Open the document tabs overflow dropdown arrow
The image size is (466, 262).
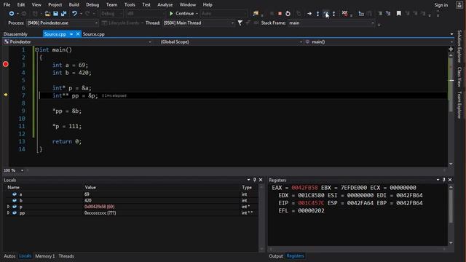pos(451,34)
